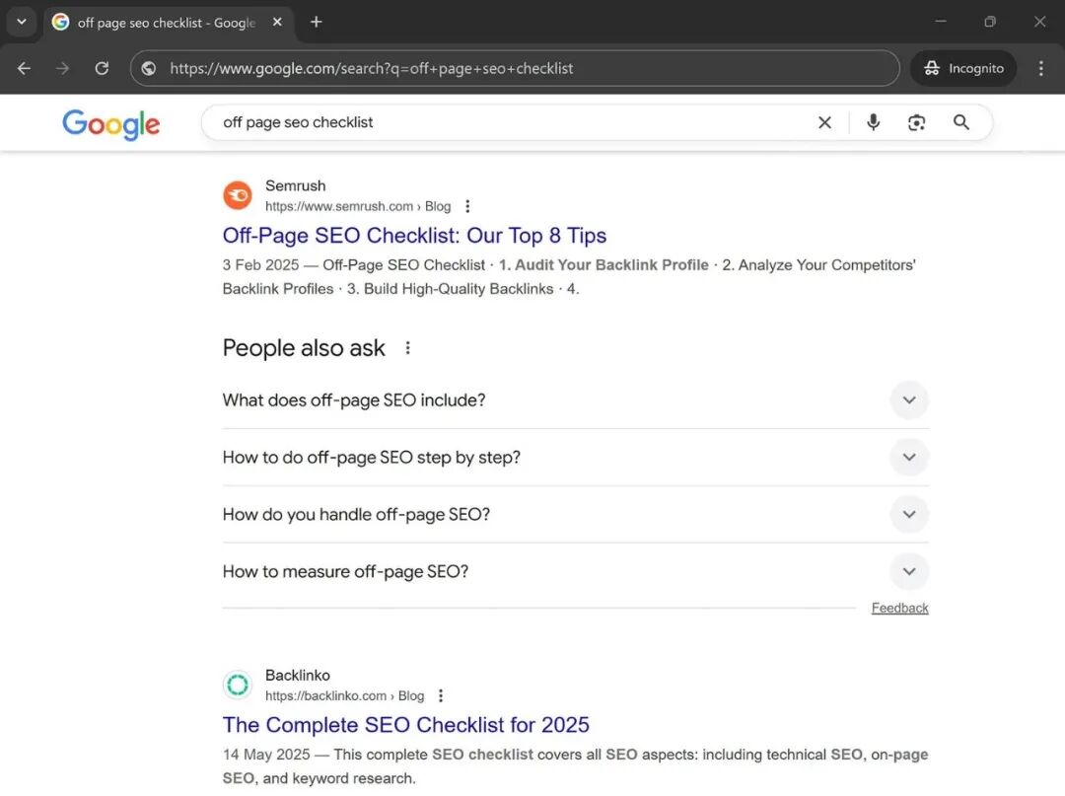Click the 'Backlinko' site name
This screenshot has height=796, width=1065.
[298, 676]
